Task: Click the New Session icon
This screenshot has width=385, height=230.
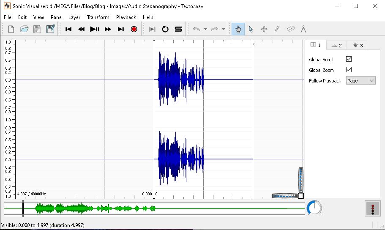Action: click(11, 29)
